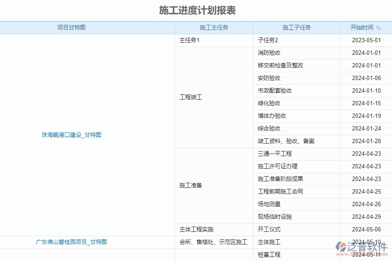The image size is (392, 261).
Task: Click the sort icon beside 开始时间 header
Action: coord(378,27)
